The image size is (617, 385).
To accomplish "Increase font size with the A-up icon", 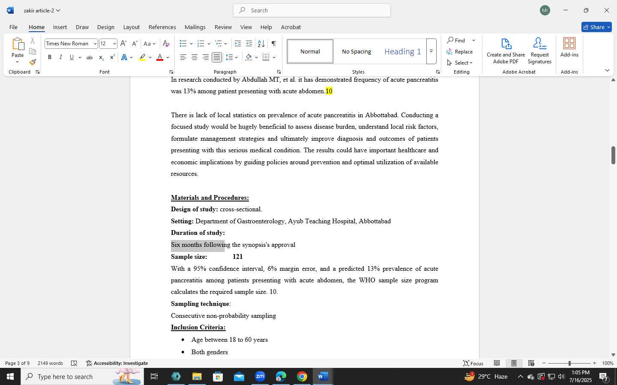I will (x=123, y=44).
